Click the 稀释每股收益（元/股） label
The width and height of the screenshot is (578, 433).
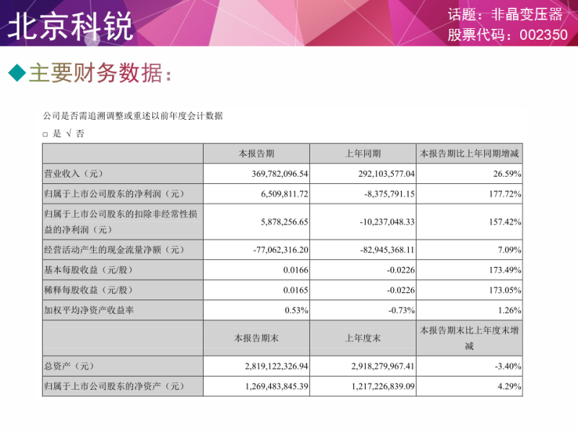point(88,290)
